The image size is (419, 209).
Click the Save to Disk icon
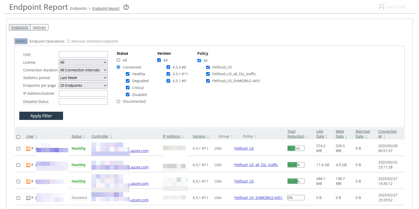point(381,7)
